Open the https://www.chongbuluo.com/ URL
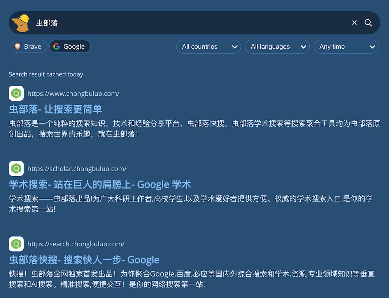This screenshot has width=389, height=298. tap(74, 93)
